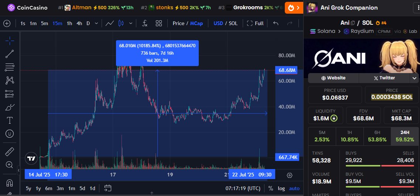Expand the timeframe interval dropdown
The image size is (420, 196).
point(96,23)
